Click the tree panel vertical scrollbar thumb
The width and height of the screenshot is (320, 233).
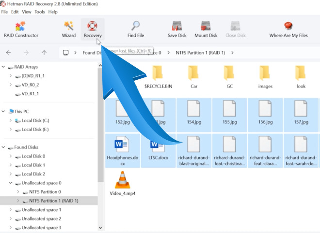pos(100,125)
